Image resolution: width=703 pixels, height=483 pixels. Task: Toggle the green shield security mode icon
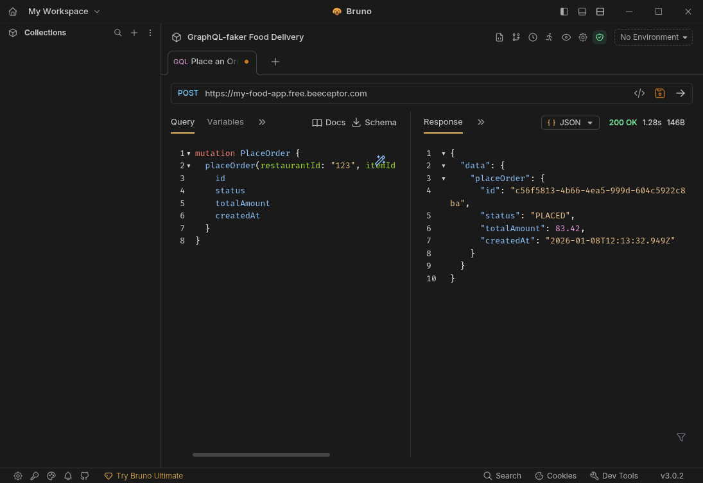tap(599, 37)
